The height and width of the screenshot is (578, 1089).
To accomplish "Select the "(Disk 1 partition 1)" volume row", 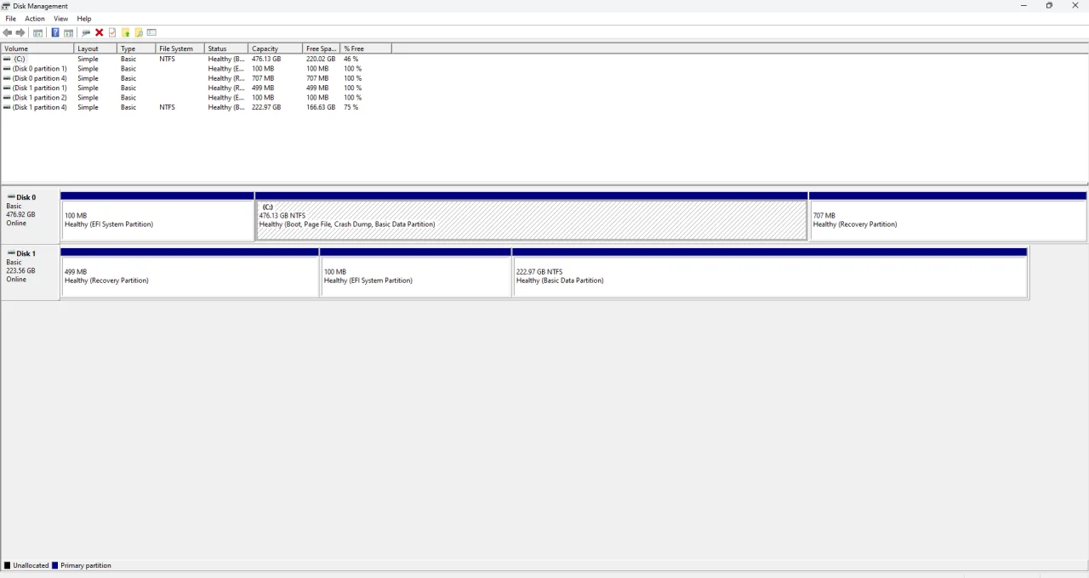I will (x=196, y=88).
